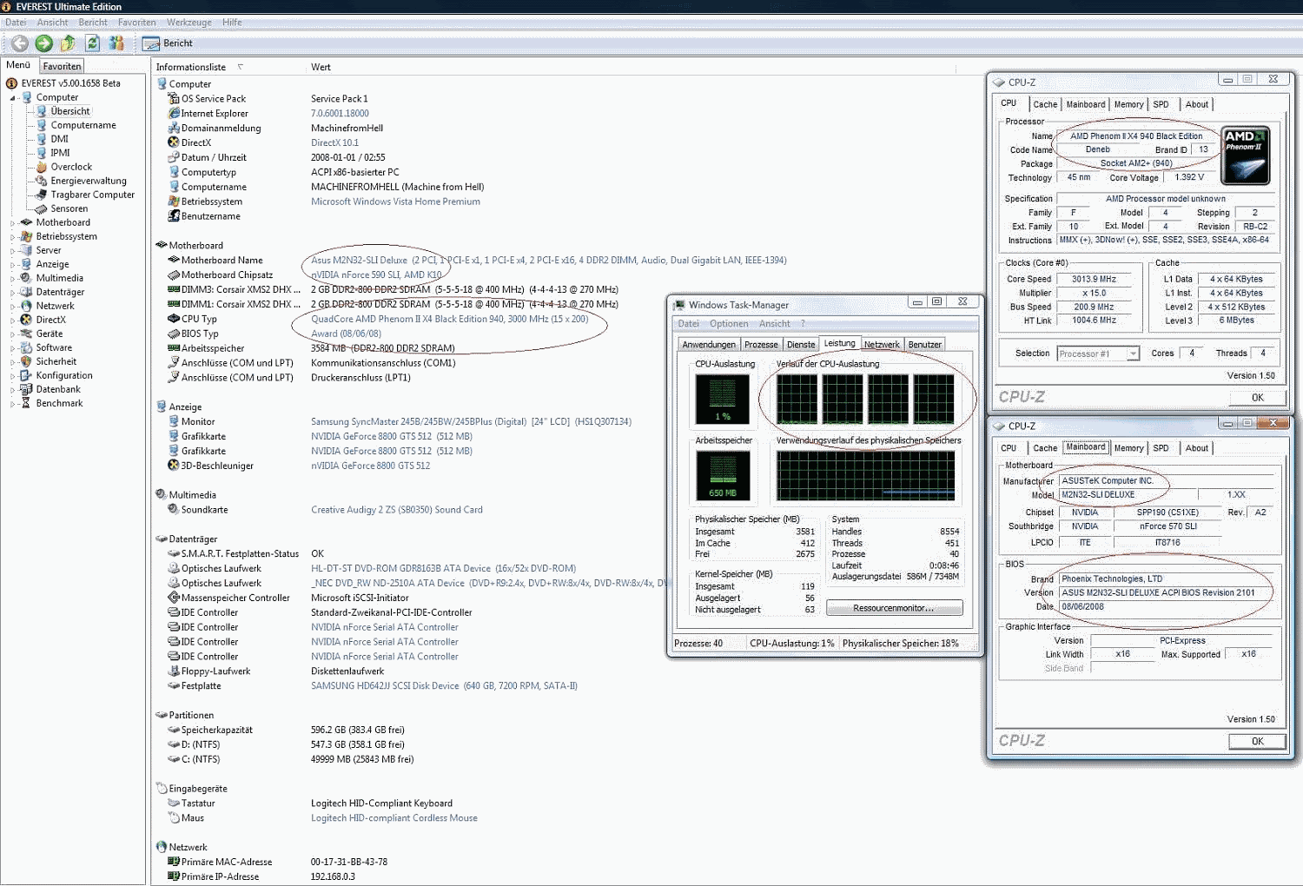
Task: Click the Soundkarte row icon
Action: point(174,510)
